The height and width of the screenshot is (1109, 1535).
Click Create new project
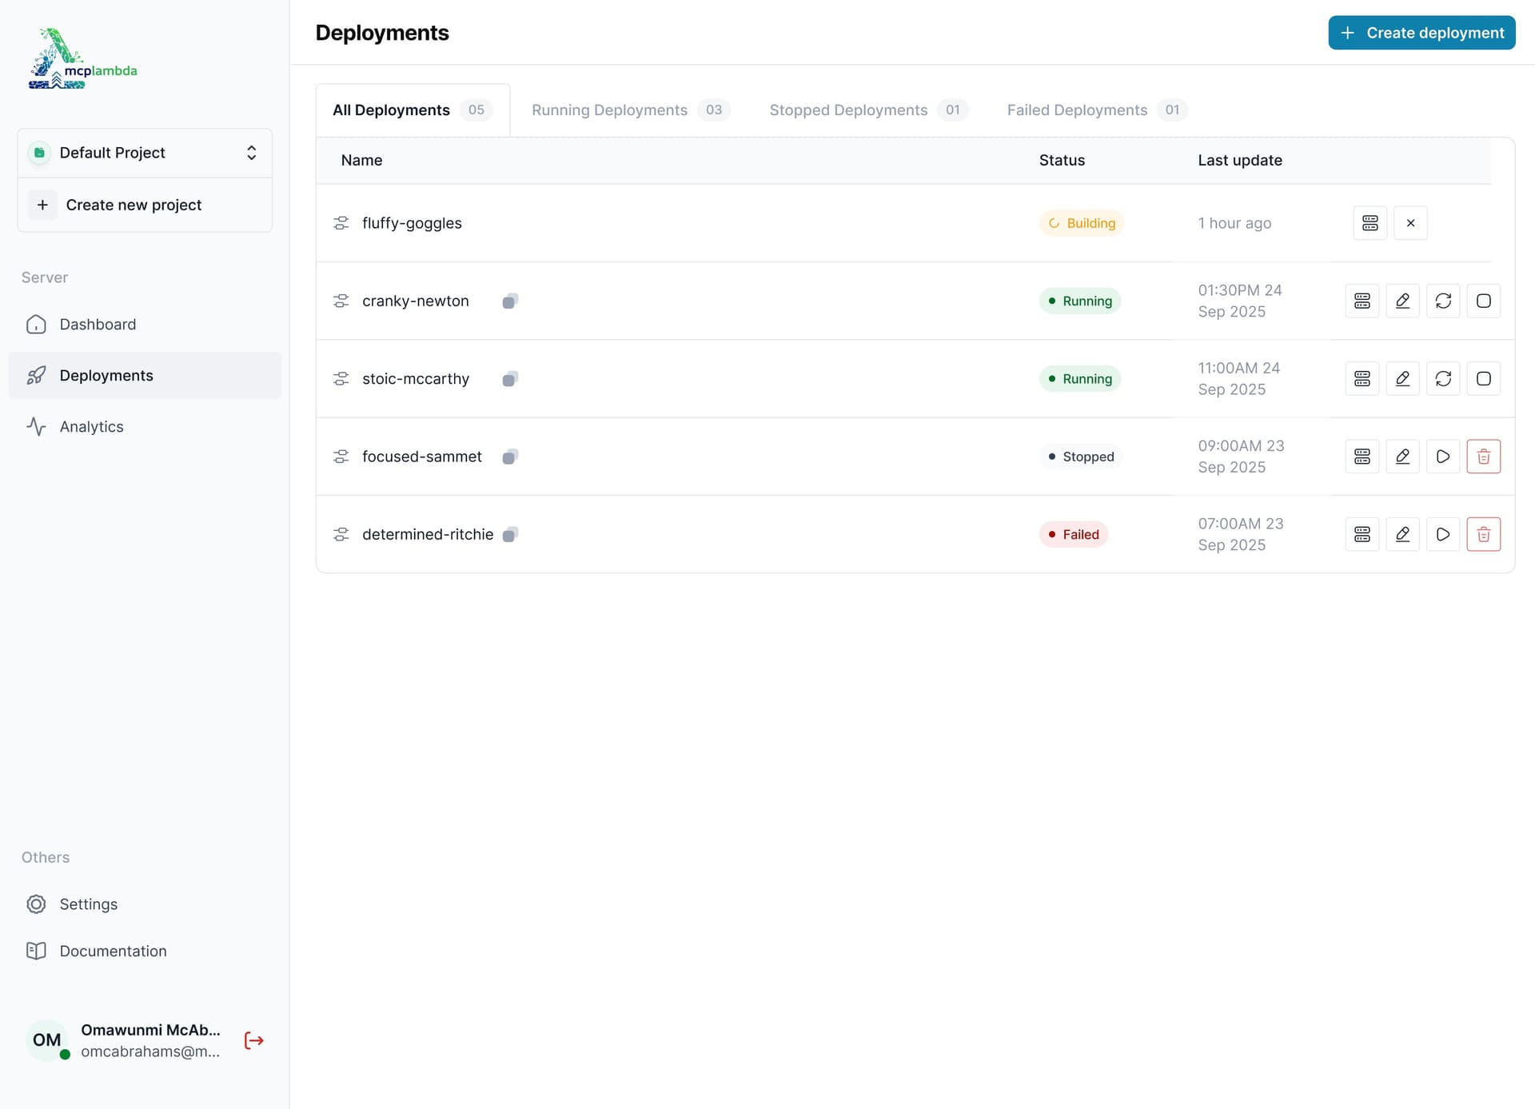tap(133, 205)
